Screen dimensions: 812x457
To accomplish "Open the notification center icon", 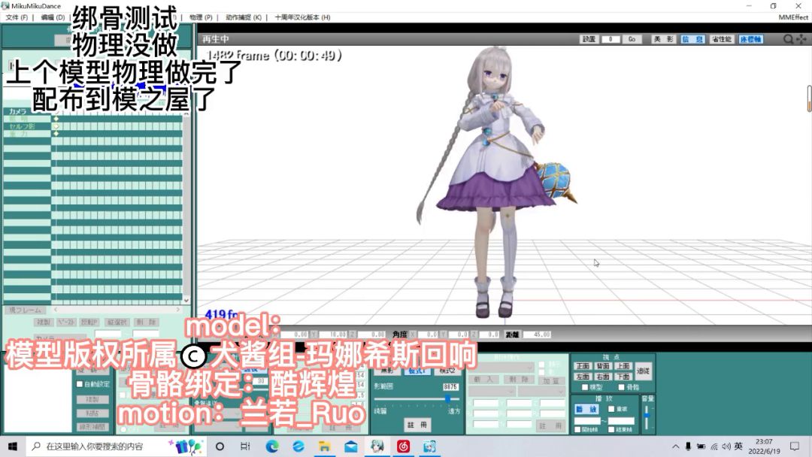I will tap(795, 446).
